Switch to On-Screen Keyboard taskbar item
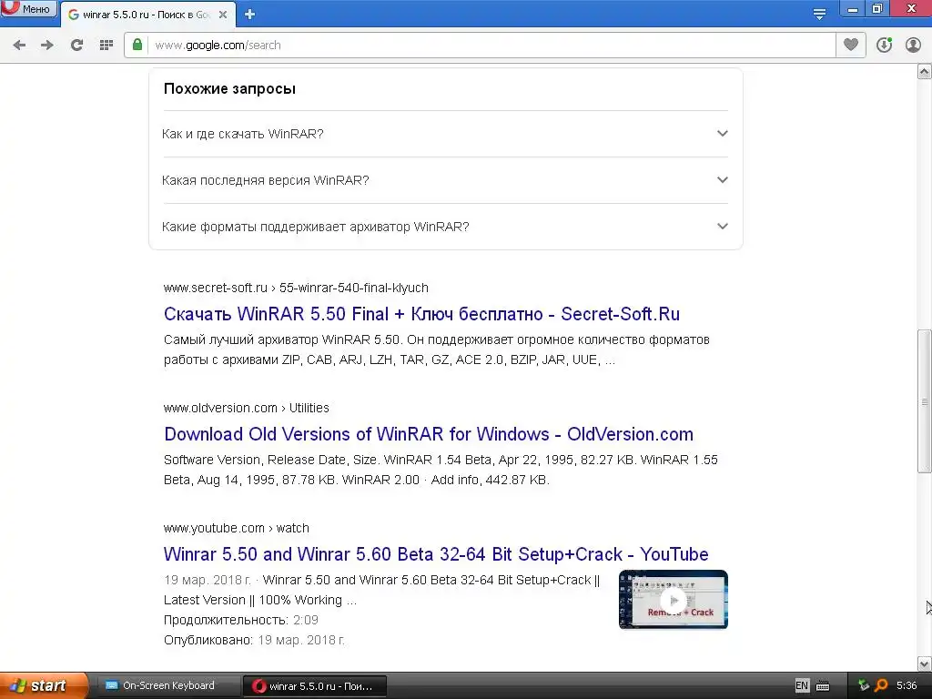 [168, 685]
